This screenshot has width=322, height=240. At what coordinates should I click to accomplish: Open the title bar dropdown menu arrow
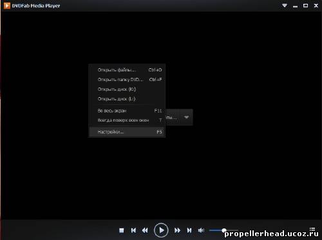pyautogui.click(x=285, y=6)
